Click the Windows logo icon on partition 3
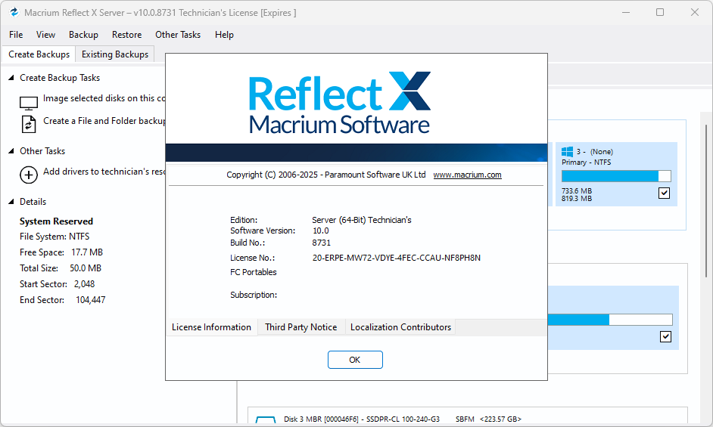The image size is (713, 427). click(567, 152)
